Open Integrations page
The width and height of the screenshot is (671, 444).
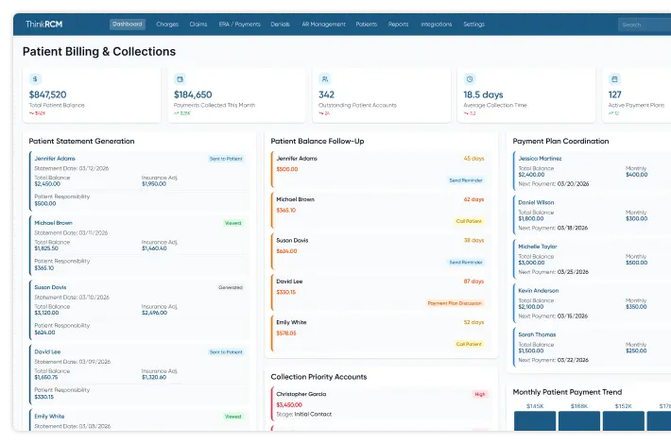pos(436,25)
